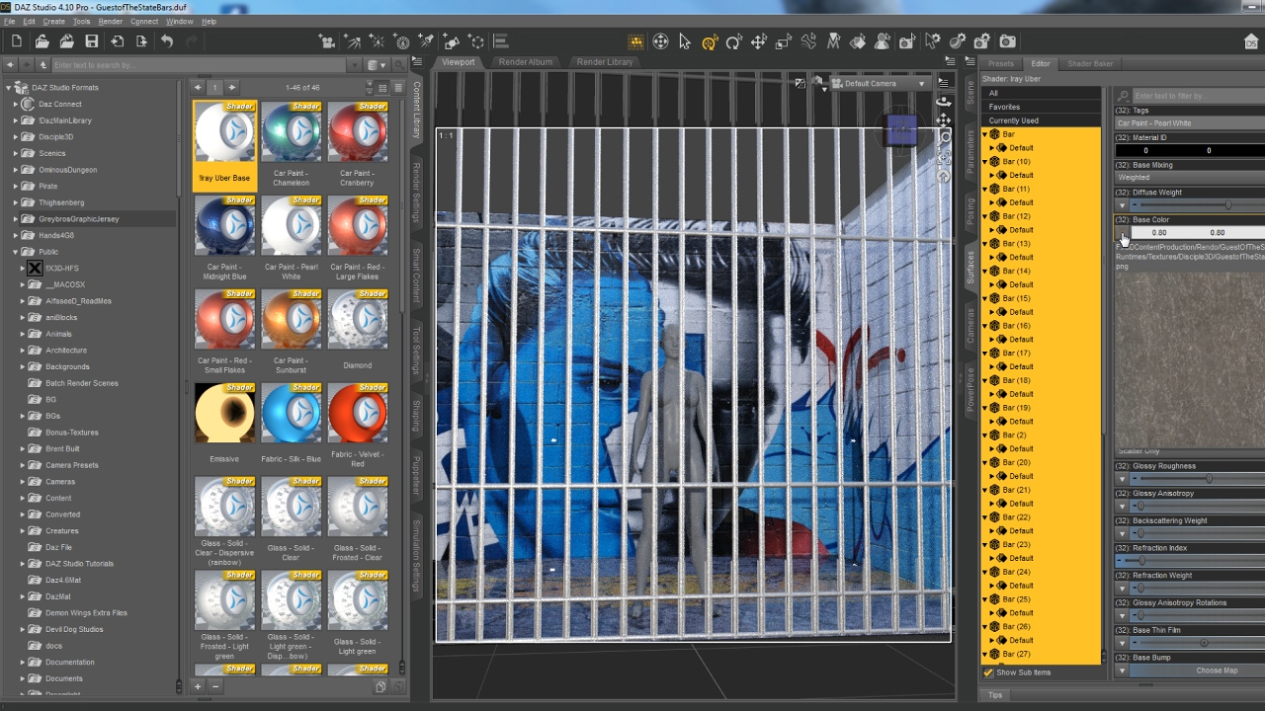Image resolution: width=1265 pixels, height=711 pixels.
Task: Switch to the Render Library tab
Action: pyautogui.click(x=605, y=62)
